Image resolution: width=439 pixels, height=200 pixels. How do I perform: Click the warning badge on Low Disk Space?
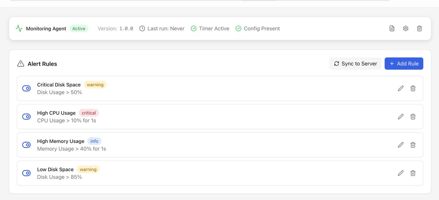(88, 169)
